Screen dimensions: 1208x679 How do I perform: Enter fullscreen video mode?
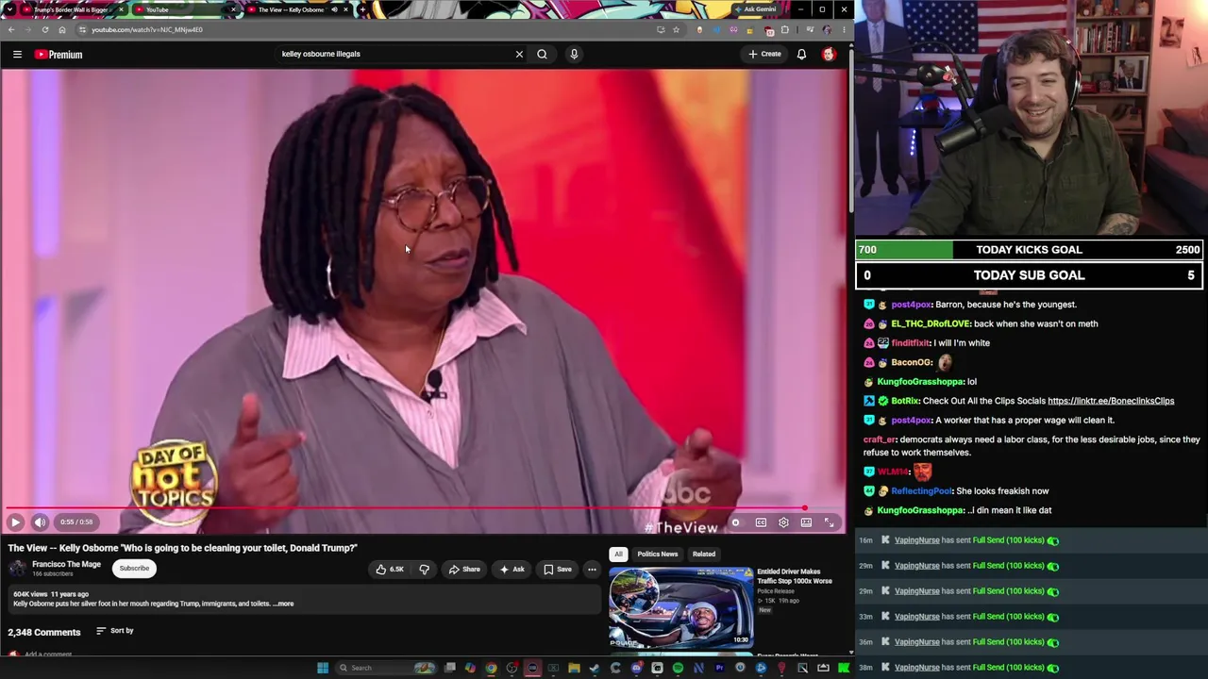tap(829, 522)
